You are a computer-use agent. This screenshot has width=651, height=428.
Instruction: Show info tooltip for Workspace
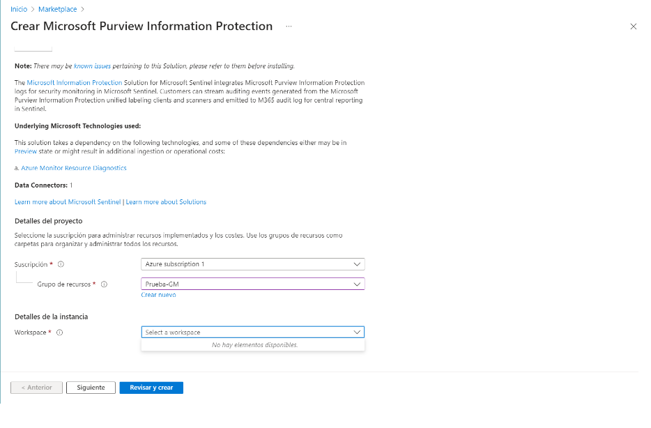[x=59, y=333]
